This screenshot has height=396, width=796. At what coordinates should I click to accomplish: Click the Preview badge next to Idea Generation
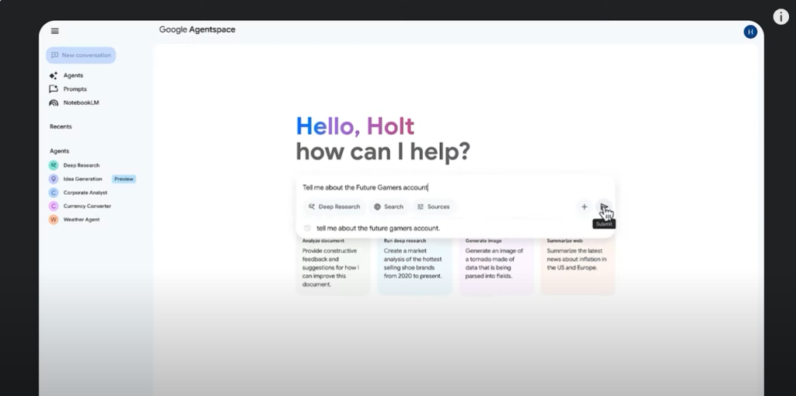coord(124,179)
